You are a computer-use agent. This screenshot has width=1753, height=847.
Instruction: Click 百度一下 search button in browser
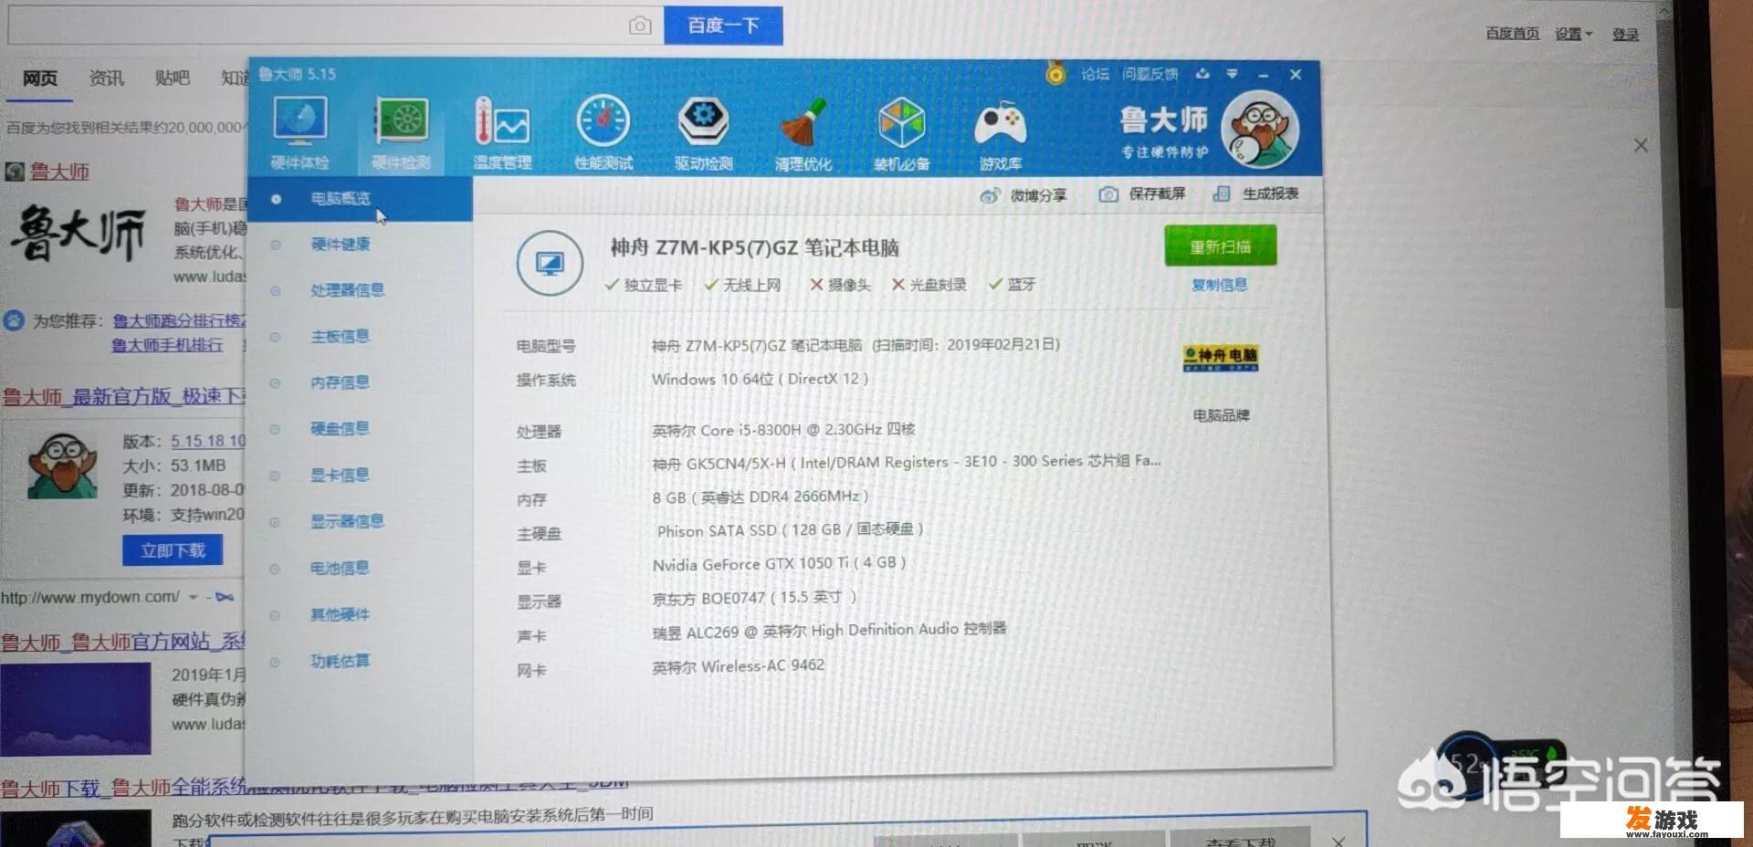[723, 26]
